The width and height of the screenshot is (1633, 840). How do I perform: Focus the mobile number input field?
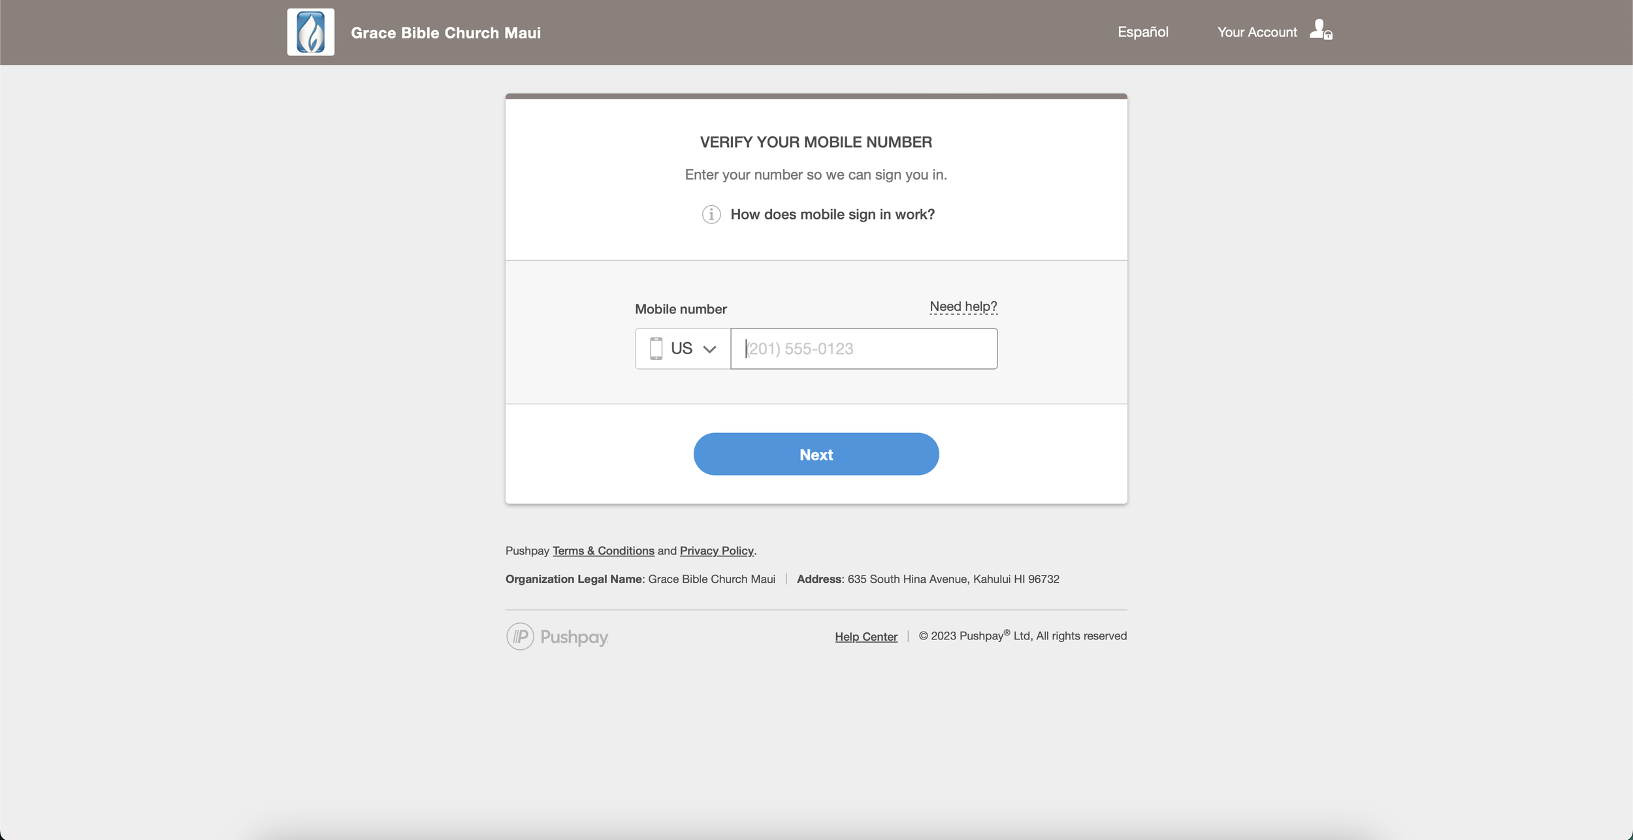tap(864, 349)
